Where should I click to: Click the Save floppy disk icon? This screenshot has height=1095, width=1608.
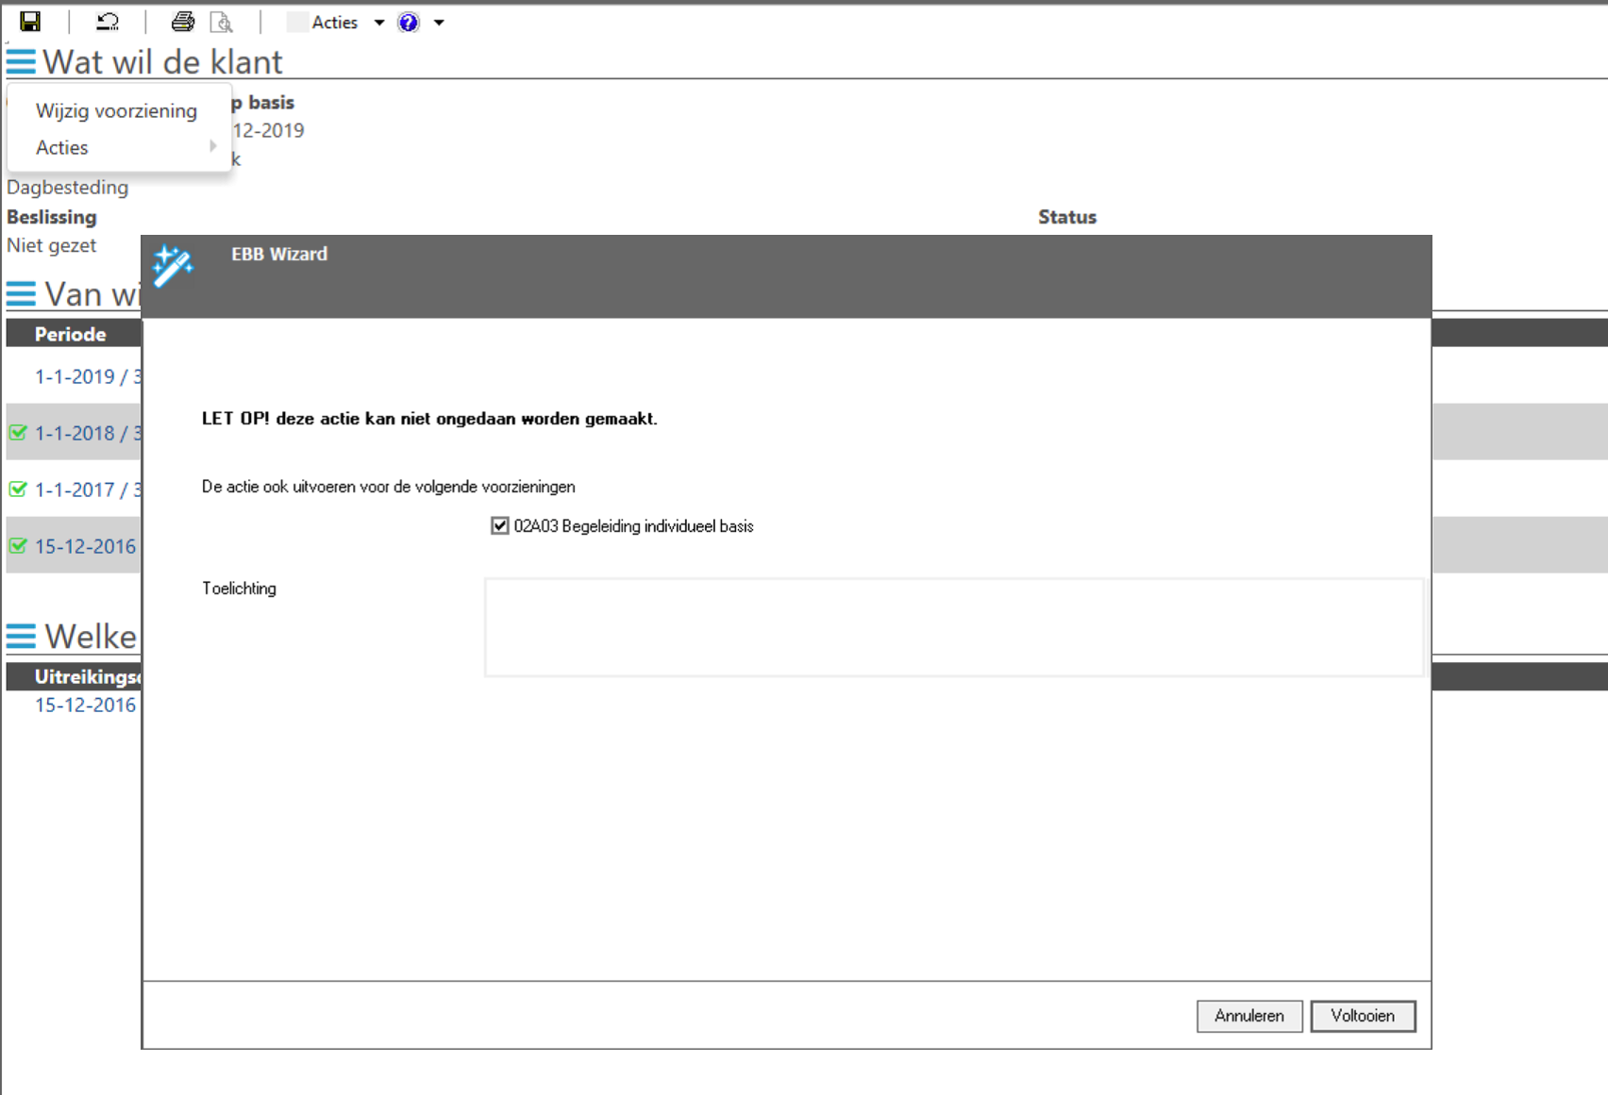[30, 22]
